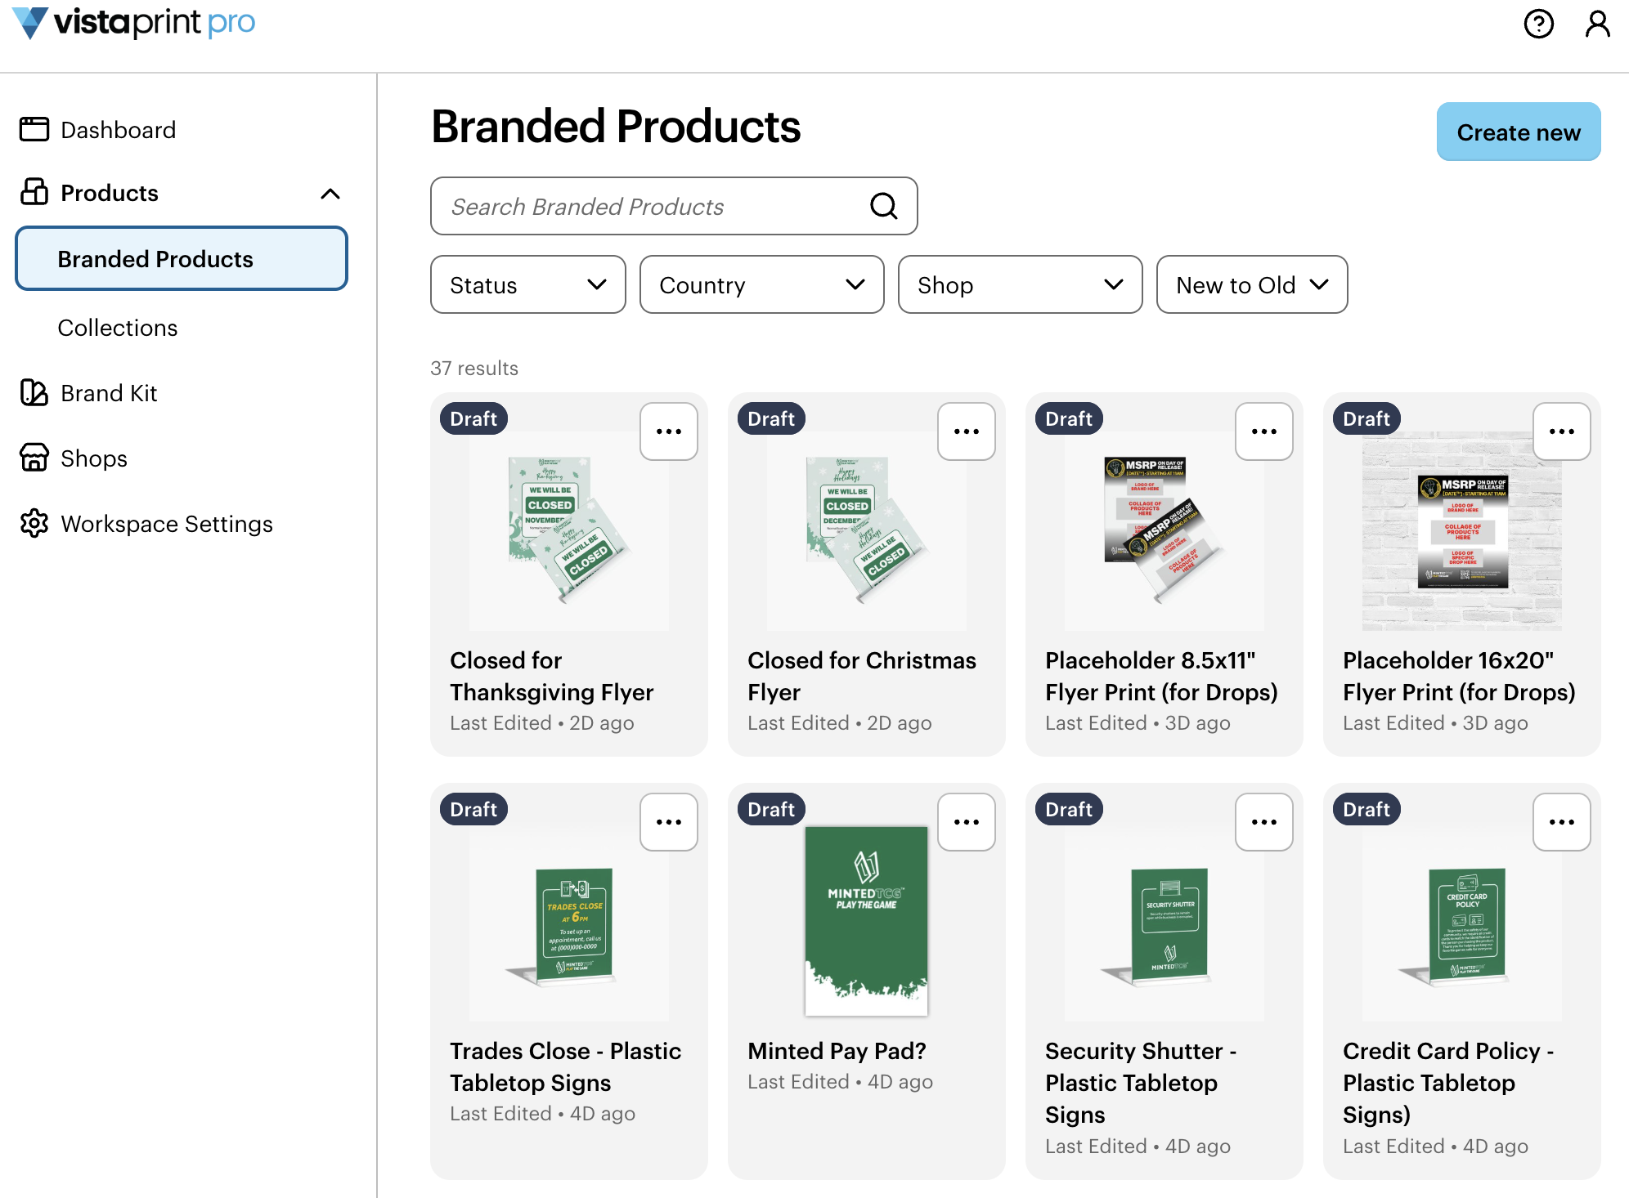Click the Workspace Settings gear icon

click(x=34, y=523)
